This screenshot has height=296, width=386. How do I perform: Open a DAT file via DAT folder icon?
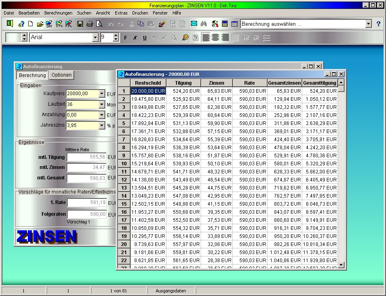[x=49, y=24]
